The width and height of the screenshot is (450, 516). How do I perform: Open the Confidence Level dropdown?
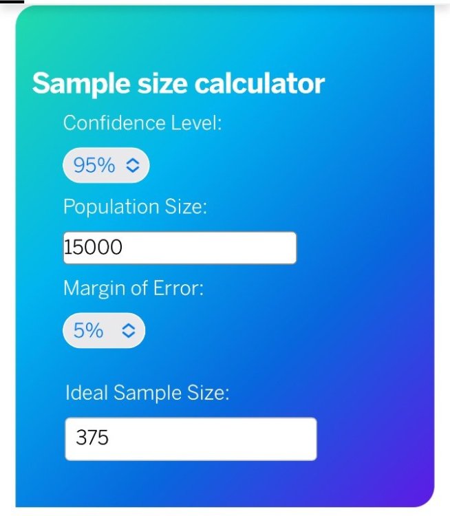tap(106, 166)
